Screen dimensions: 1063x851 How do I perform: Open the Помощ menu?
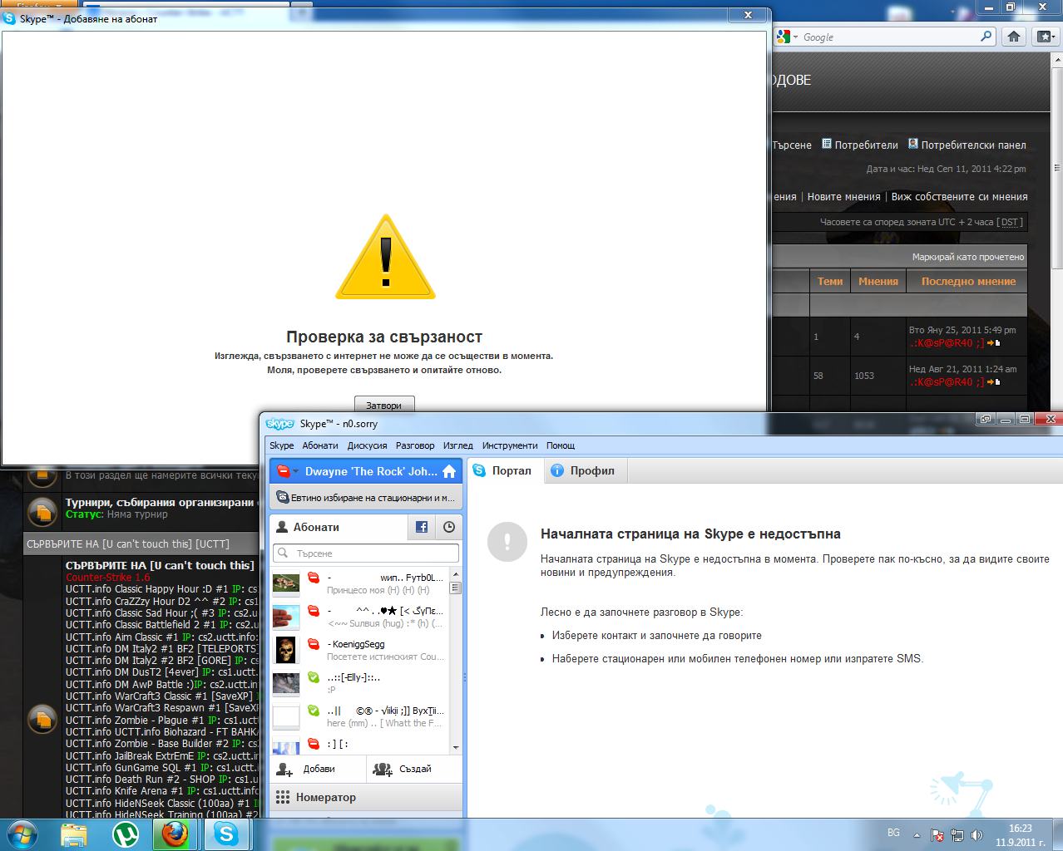pyautogui.click(x=561, y=445)
